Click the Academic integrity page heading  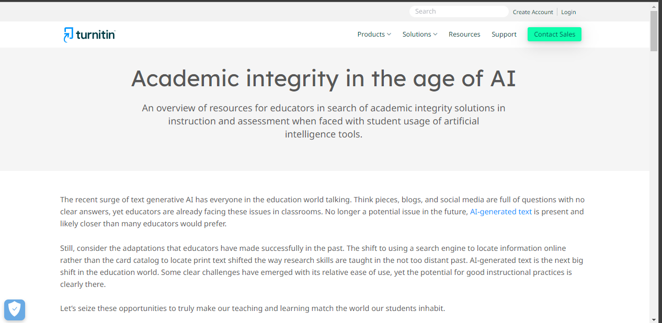tap(324, 78)
